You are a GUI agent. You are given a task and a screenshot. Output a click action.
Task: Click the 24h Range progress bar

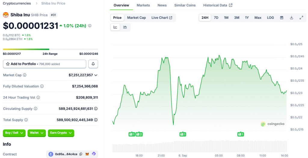click(x=51, y=49)
